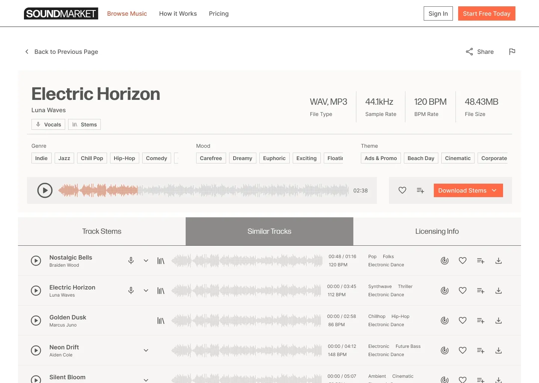Download Electric Horizon from the list row
539x383 pixels.
pos(499,291)
